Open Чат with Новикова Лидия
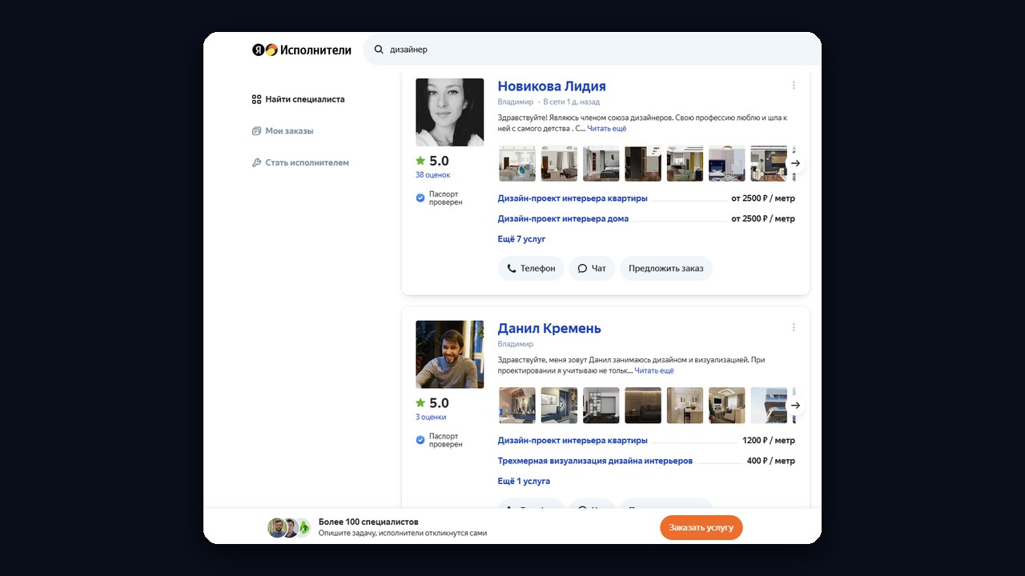The image size is (1025, 576). coord(592,269)
